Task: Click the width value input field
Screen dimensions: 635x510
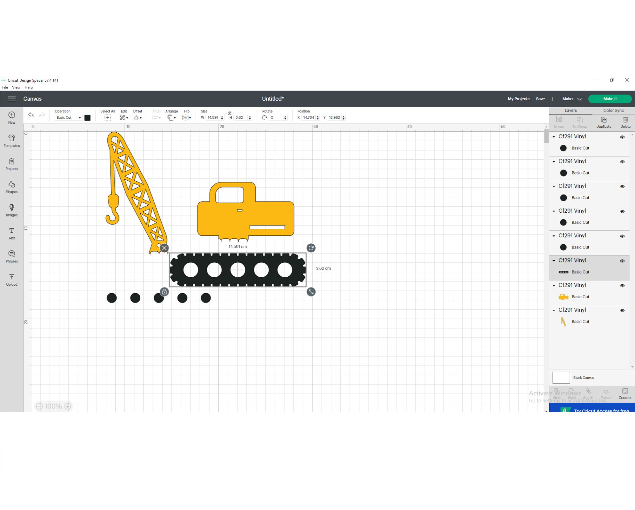Action: (213, 117)
